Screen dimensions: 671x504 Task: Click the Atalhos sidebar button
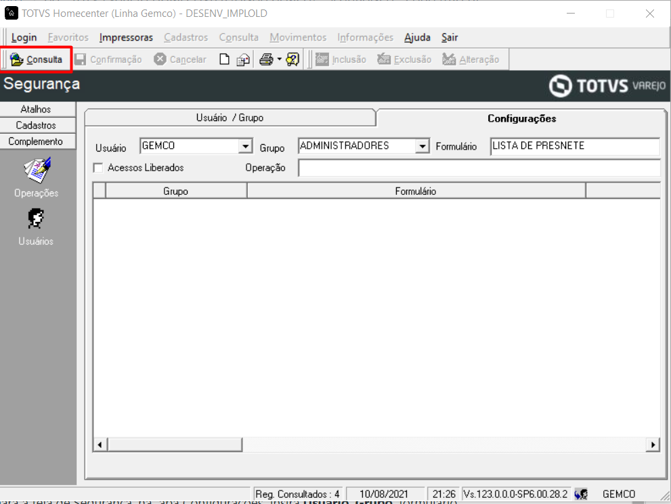pyautogui.click(x=38, y=109)
